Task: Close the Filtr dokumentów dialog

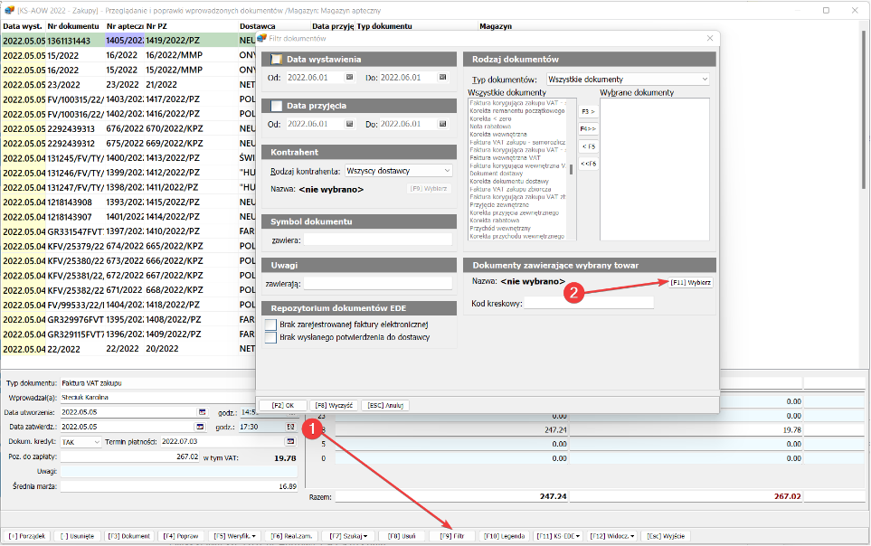Action: coord(709,38)
